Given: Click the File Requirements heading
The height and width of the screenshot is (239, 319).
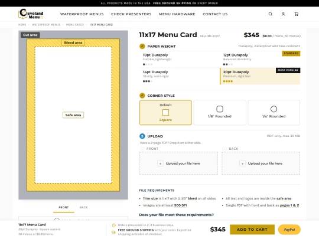Looking at the screenshot, I should (157, 191).
